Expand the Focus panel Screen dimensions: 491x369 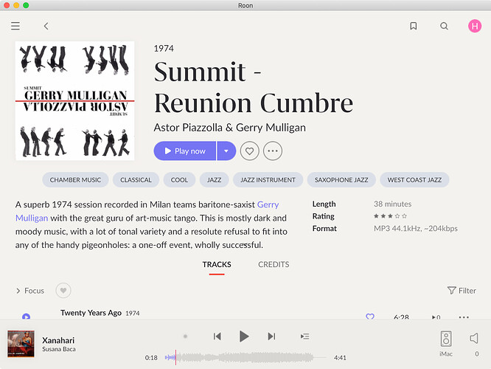coord(30,291)
